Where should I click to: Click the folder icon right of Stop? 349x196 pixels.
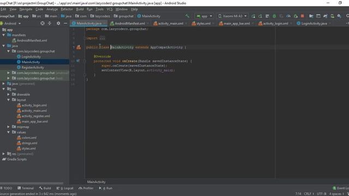click(x=311, y=16)
